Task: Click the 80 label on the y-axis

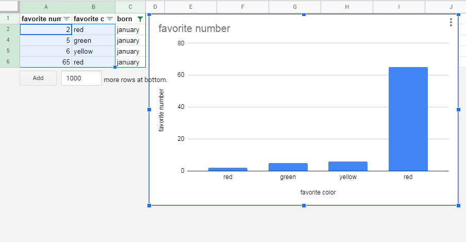Action: click(181, 43)
